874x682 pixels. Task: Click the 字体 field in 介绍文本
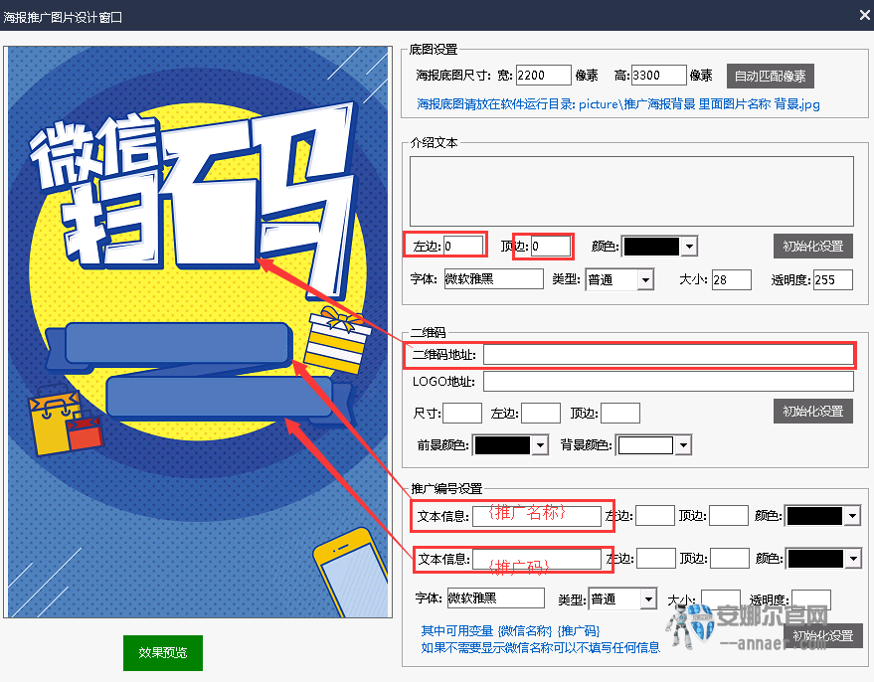(494, 279)
